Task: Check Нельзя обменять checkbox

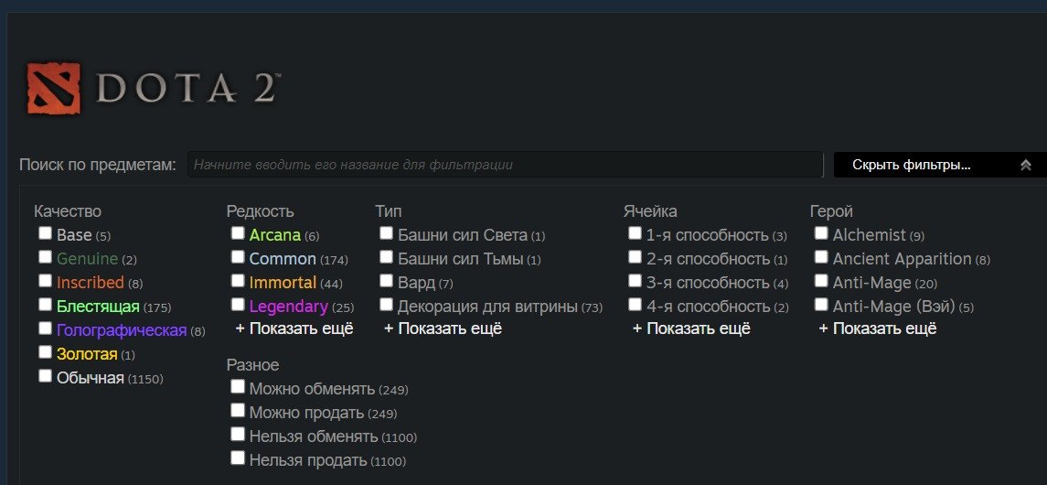Action: [238, 435]
